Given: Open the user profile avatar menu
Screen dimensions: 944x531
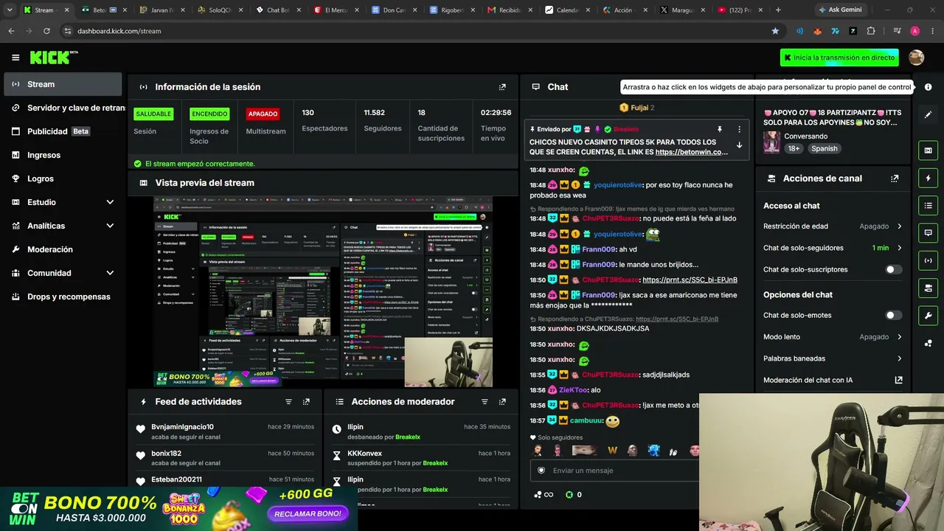Looking at the screenshot, I should (916, 58).
